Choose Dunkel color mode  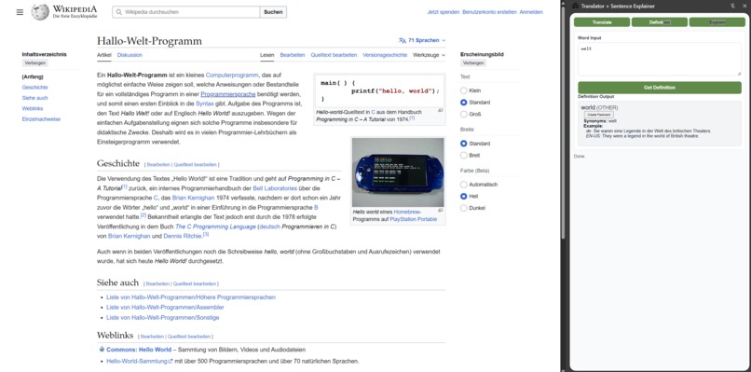[463, 208]
